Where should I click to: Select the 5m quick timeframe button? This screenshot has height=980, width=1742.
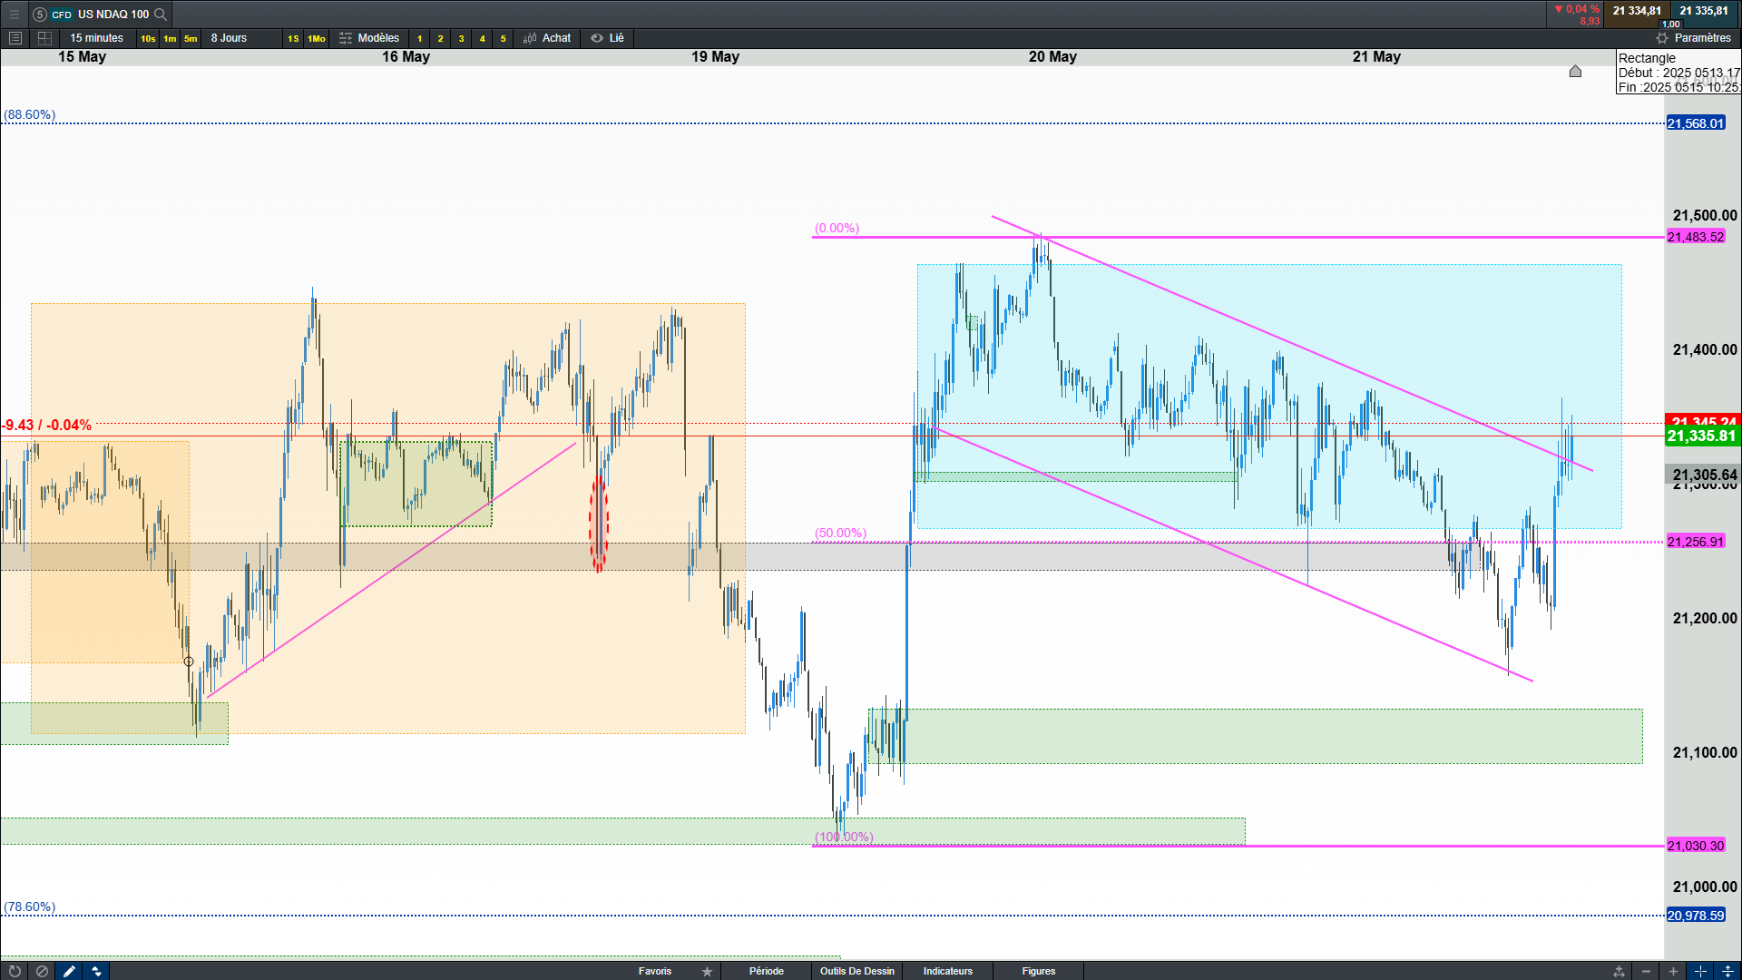point(191,38)
